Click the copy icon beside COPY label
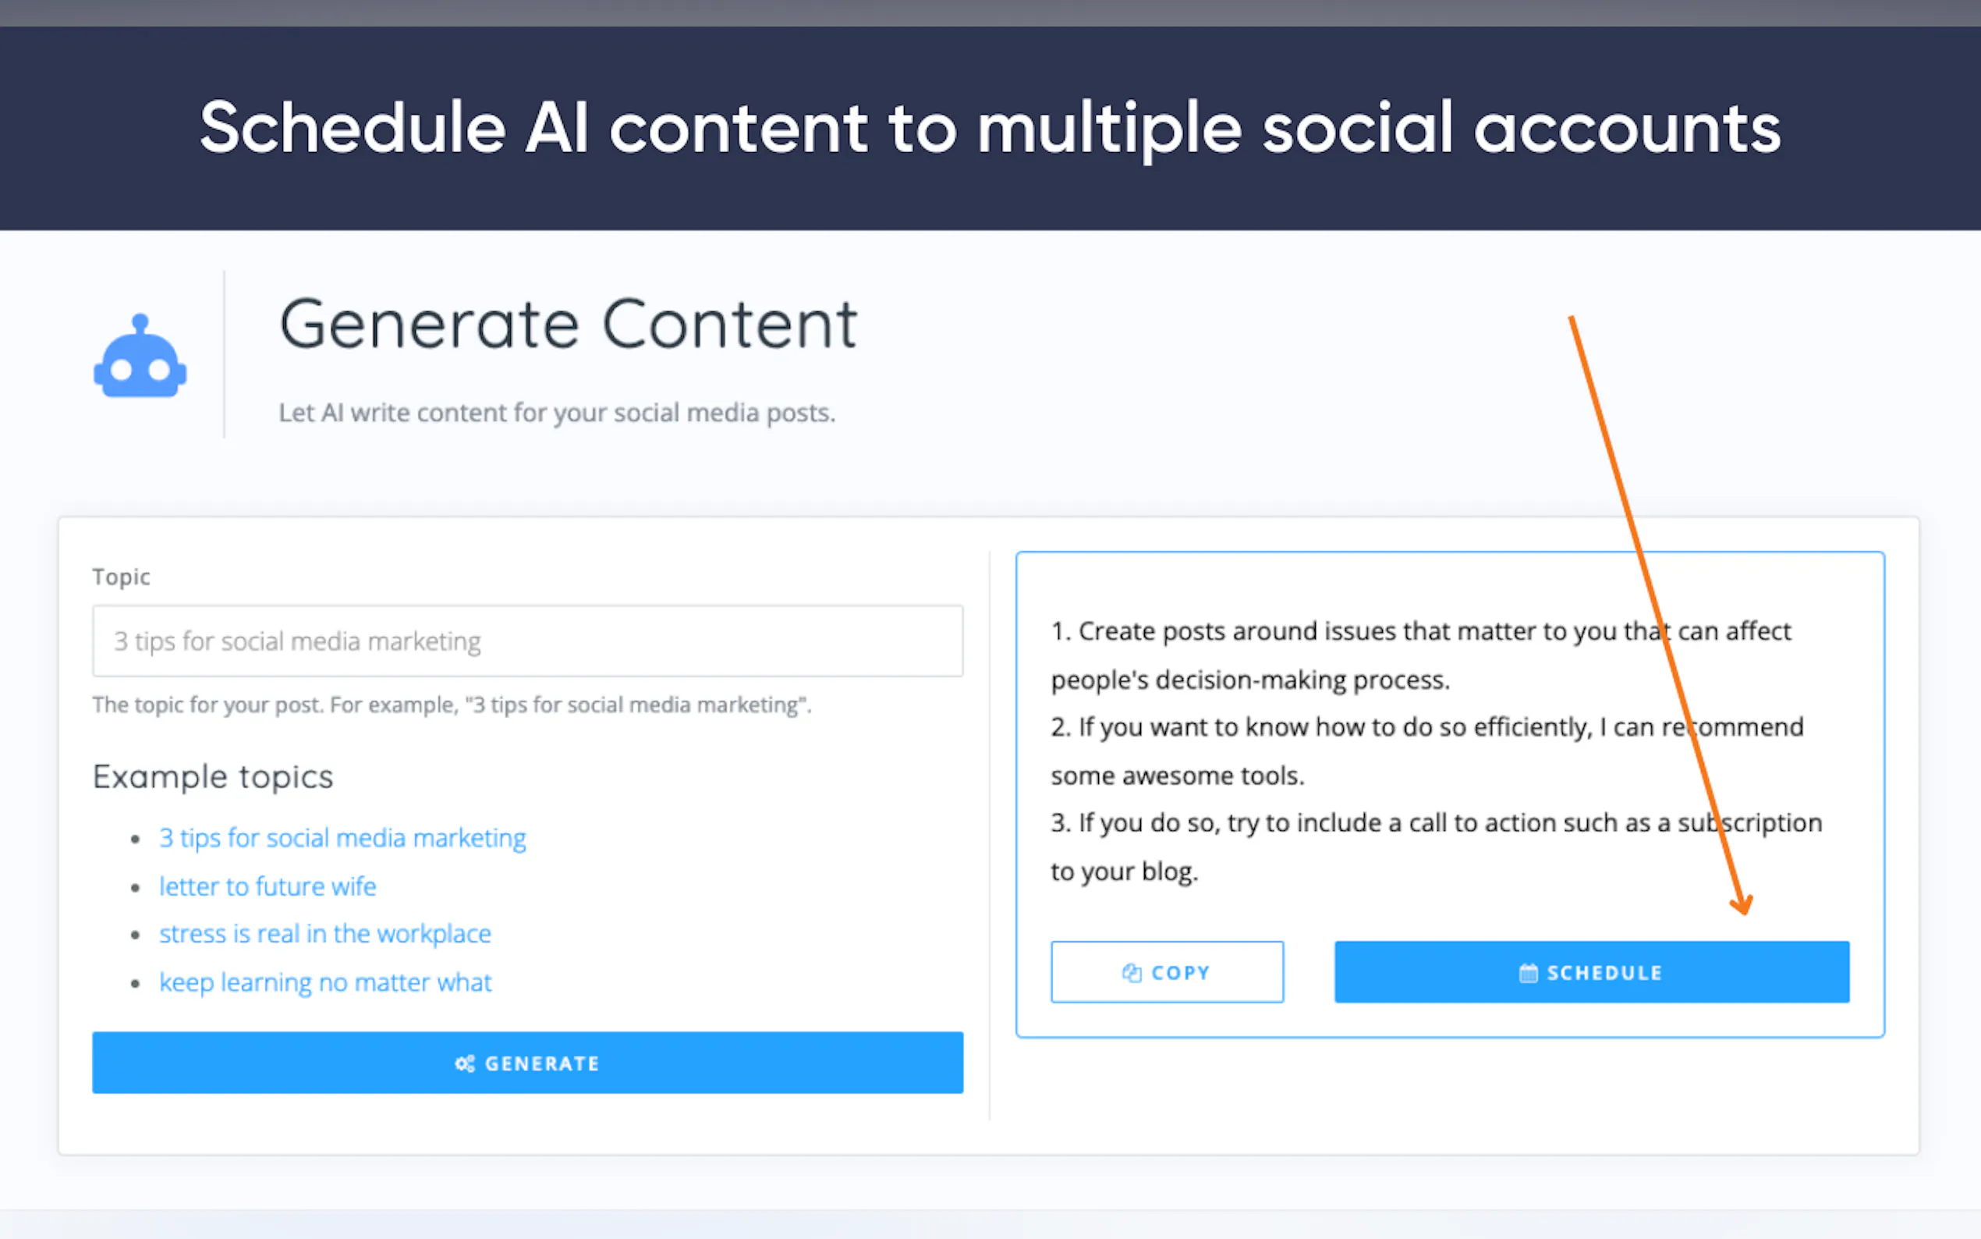The width and height of the screenshot is (1981, 1239). (x=1132, y=973)
